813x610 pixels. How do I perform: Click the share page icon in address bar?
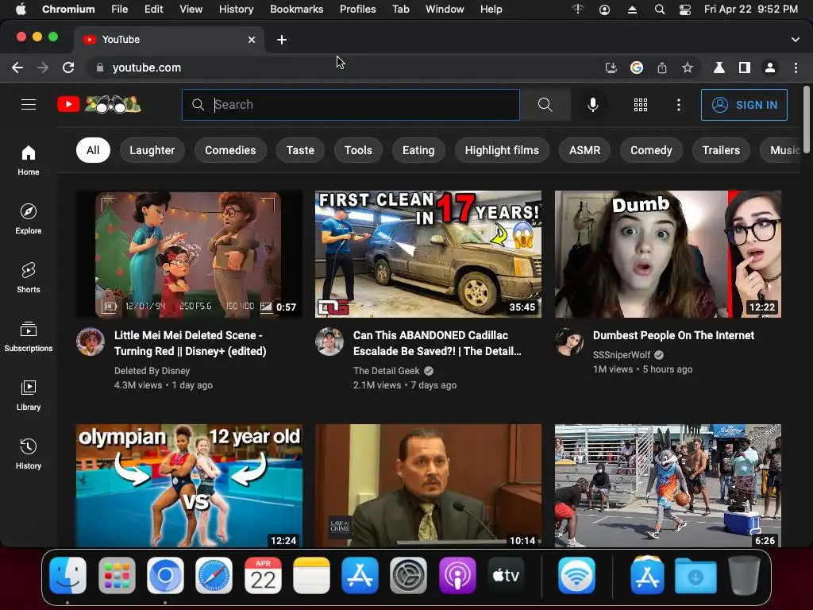click(662, 68)
